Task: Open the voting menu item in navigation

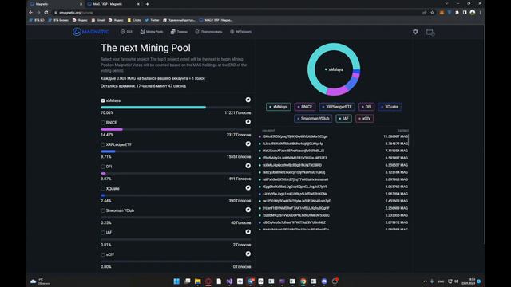Action: (208, 32)
